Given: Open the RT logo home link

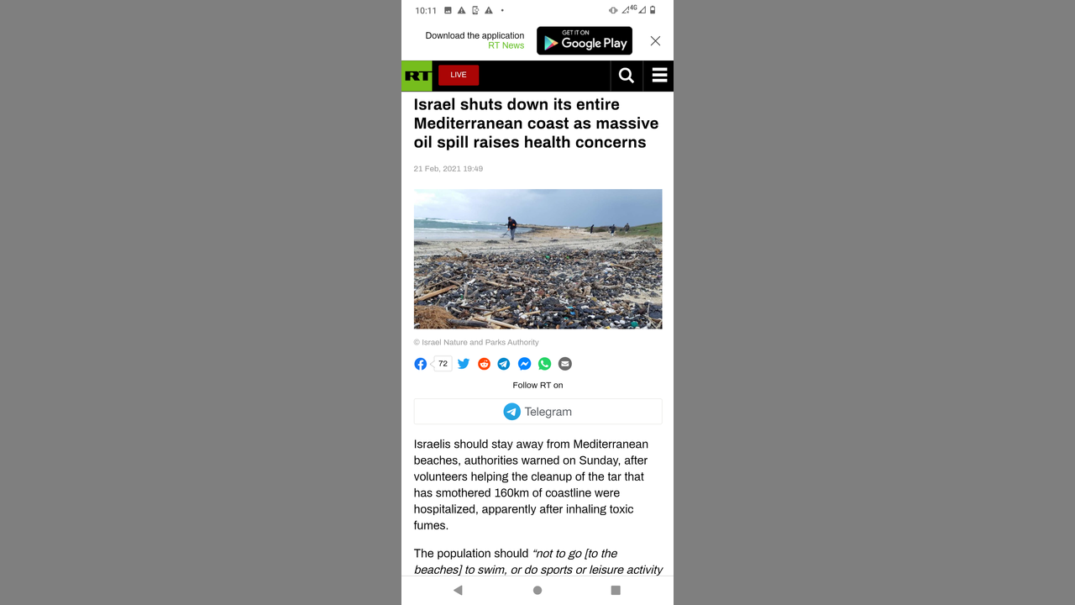Looking at the screenshot, I should coord(417,76).
